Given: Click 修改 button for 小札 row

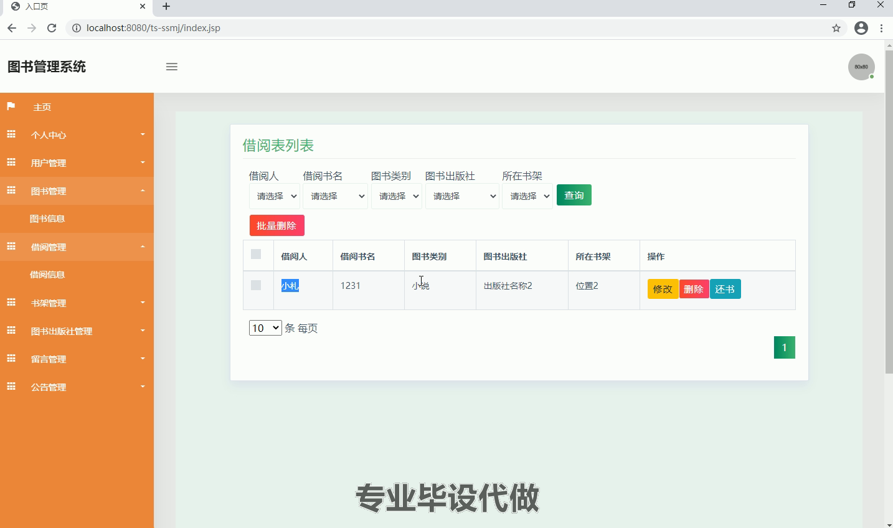Looking at the screenshot, I should point(663,289).
